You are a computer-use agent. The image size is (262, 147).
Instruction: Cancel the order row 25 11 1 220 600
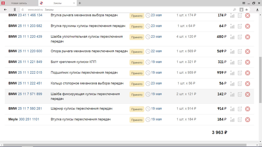click(x=248, y=51)
